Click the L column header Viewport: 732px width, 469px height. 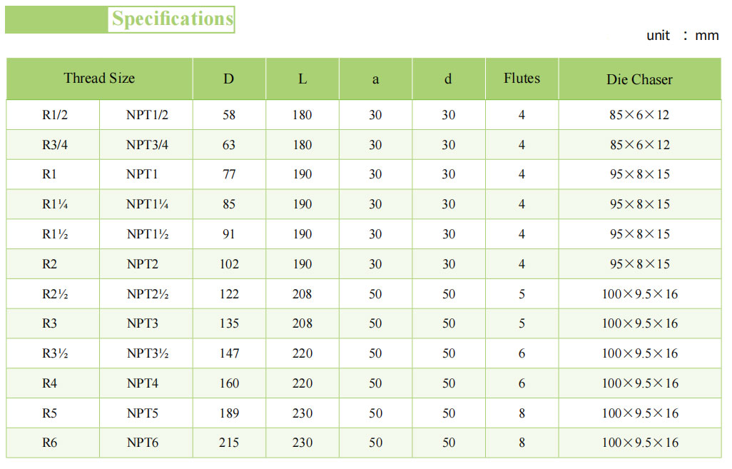(303, 79)
